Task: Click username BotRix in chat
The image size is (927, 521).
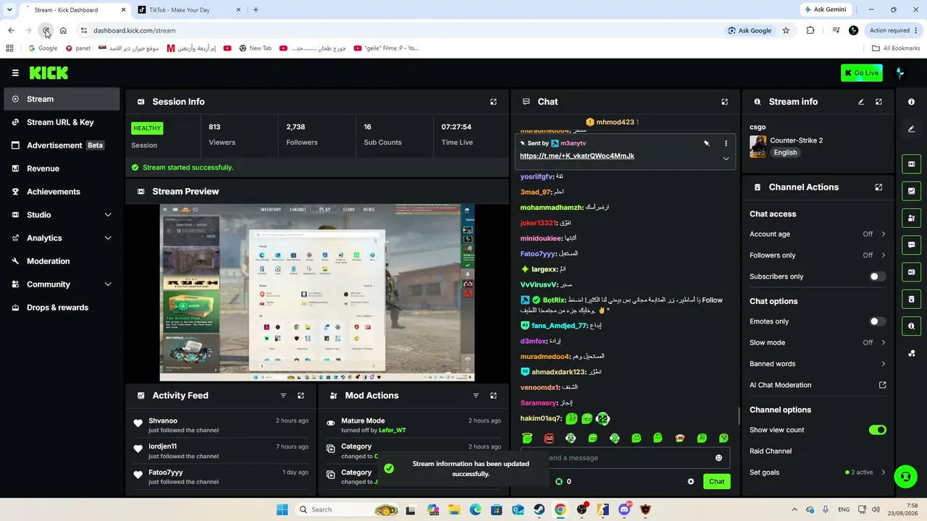Action: [x=554, y=300]
